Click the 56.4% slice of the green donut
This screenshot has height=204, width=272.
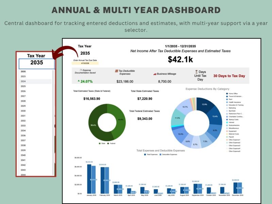pos(94,125)
